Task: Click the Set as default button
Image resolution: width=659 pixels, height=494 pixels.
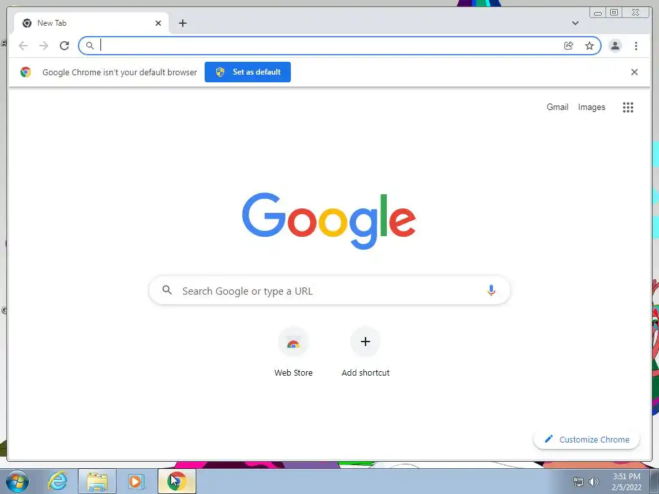Action: [x=248, y=72]
